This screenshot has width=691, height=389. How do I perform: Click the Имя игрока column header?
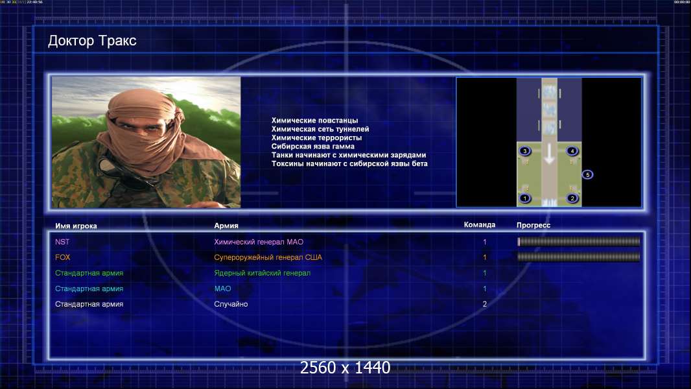point(76,226)
